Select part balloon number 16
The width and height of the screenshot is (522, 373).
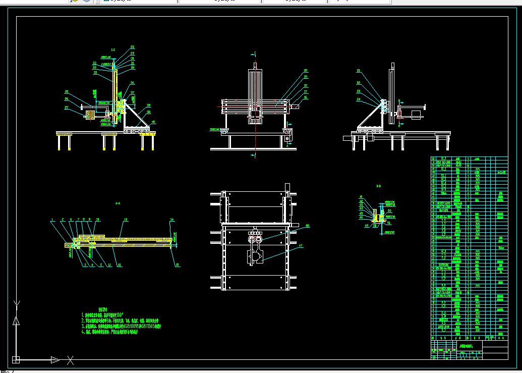tap(306, 97)
